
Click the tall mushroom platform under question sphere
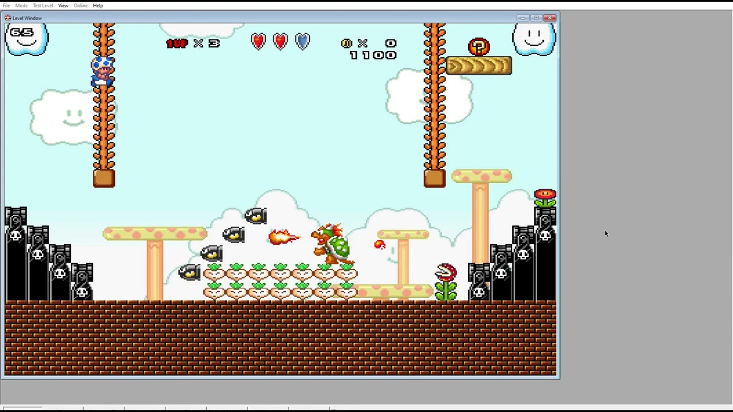point(482,176)
